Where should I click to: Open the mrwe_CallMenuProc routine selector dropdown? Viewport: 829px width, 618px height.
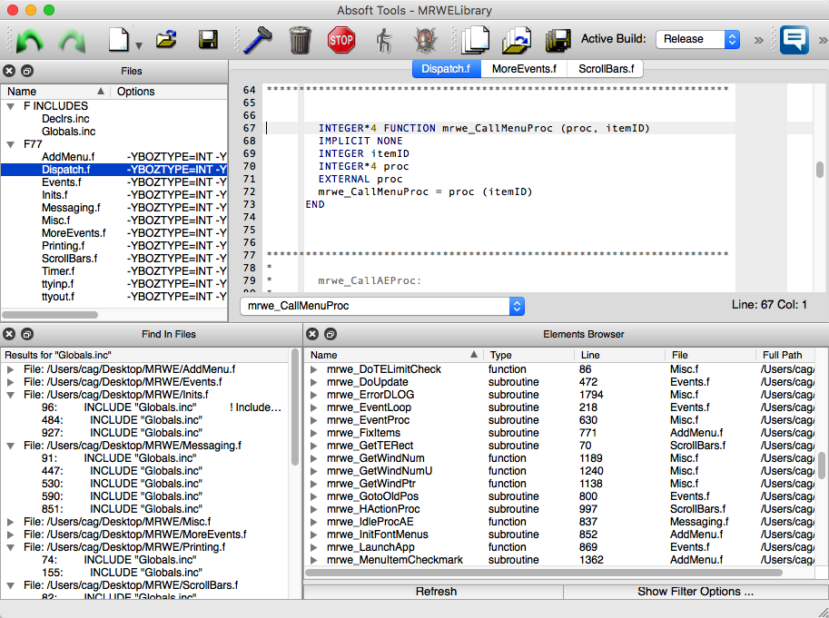pyautogui.click(x=516, y=307)
